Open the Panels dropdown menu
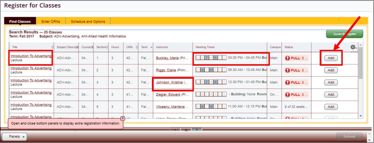This screenshot has width=374, height=143. (16, 136)
